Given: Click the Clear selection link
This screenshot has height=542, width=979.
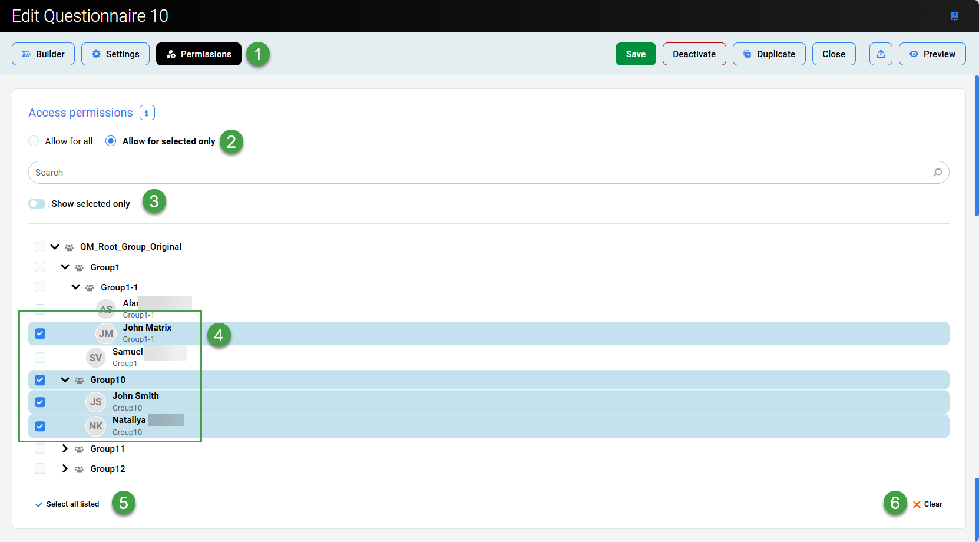Looking at the screenshot, I should (x=928, y=504).
